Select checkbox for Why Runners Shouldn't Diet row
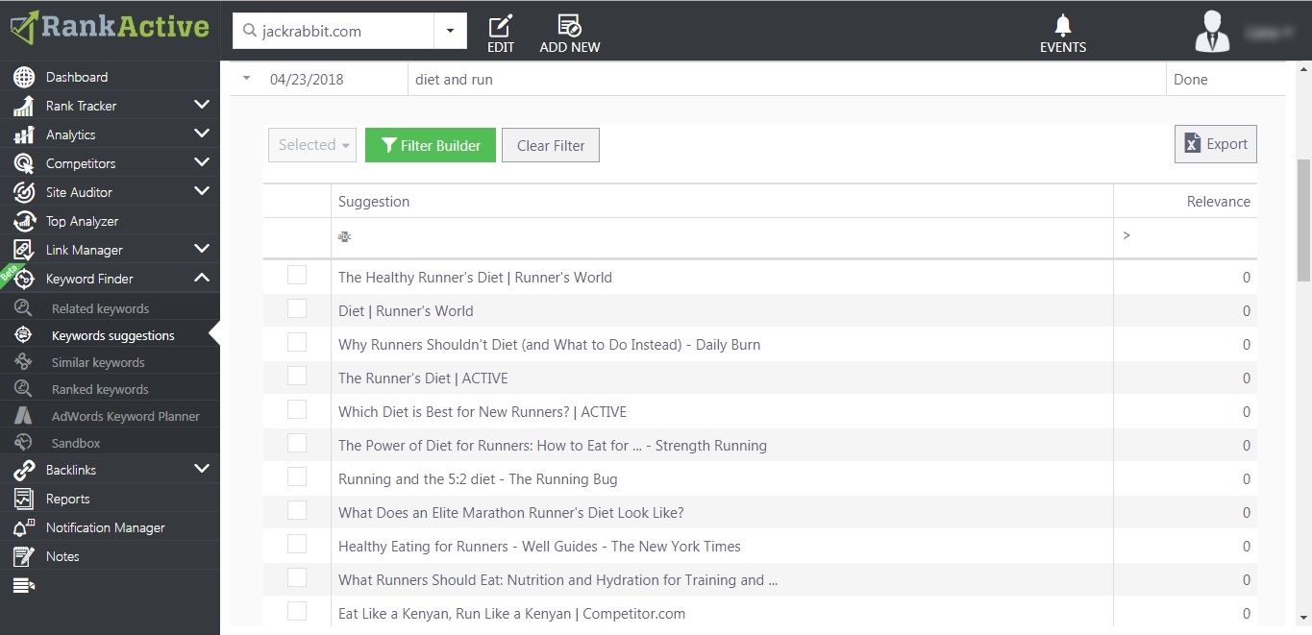 [297, 343]
